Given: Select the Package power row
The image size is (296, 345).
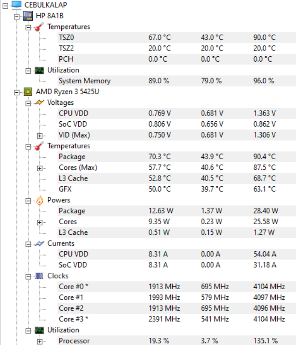Looking at the screenshot, I should [x=177, y=211].
